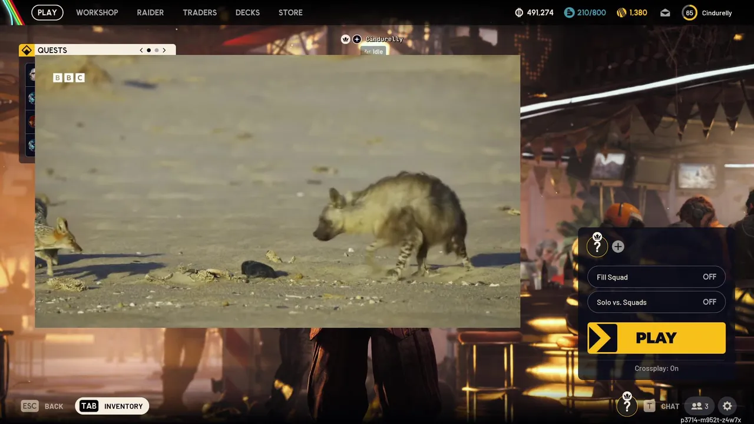Viewport: 754px width, 424px height.
Task: Click the yellow Quests diamond icon
Action: [27, 50]
